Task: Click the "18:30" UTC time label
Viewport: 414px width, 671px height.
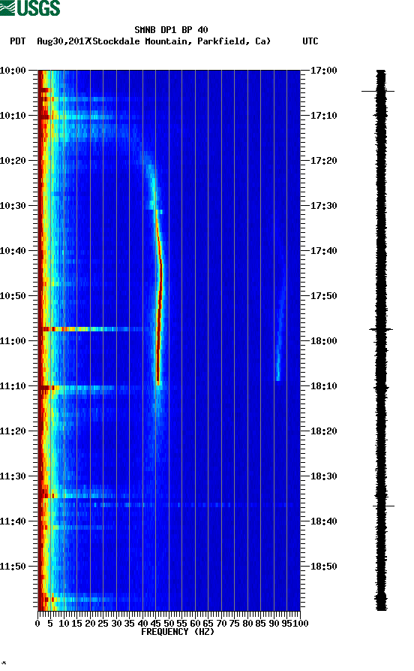Action: coord(324,476)
